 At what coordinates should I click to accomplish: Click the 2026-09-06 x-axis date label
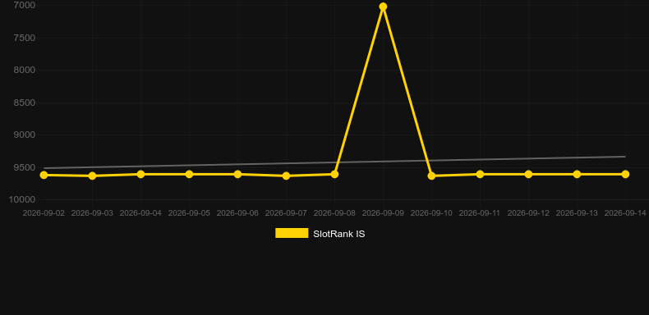(237, 213)
